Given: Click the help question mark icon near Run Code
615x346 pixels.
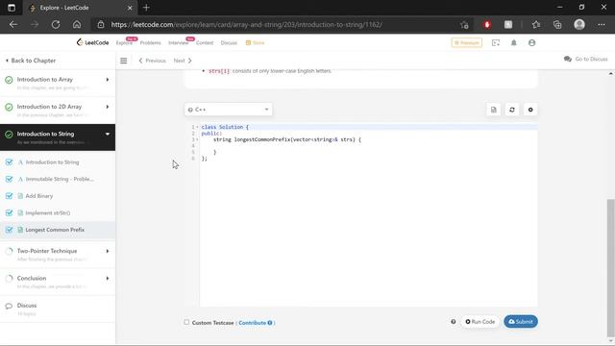Looking at the screenshot, I should tap(453, 322).
